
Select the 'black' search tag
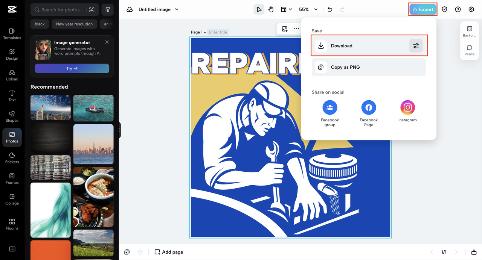tap(40, 24)
